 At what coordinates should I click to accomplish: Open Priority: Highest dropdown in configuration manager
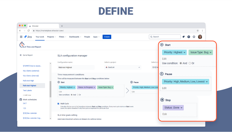pos(67,87)
